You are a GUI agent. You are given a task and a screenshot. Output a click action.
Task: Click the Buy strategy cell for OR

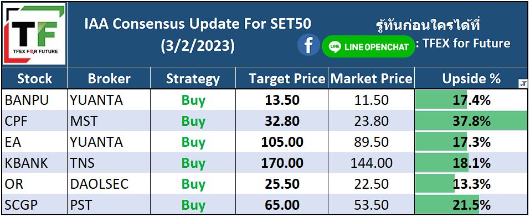pos(193,184)
